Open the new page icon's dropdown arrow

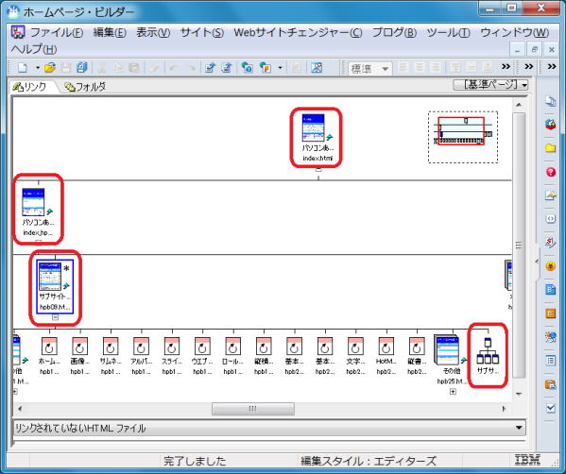38,68
